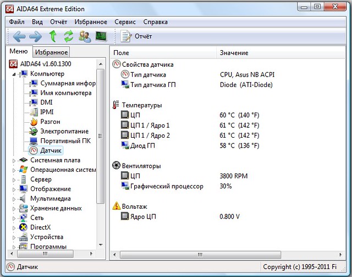Viewport: 352px width, 277px height.
Task: Select the Разгон tree item
Action: click(50, 122)
